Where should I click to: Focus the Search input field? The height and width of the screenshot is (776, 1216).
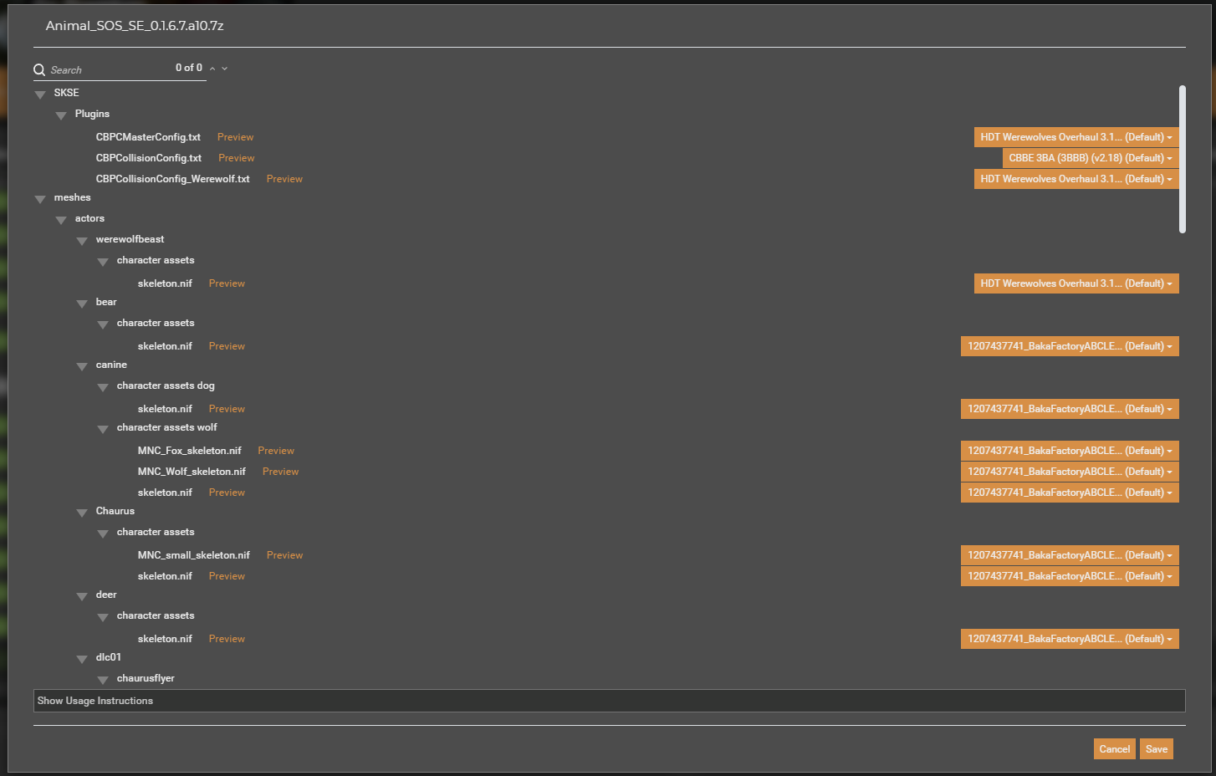(x=109, y=70)
